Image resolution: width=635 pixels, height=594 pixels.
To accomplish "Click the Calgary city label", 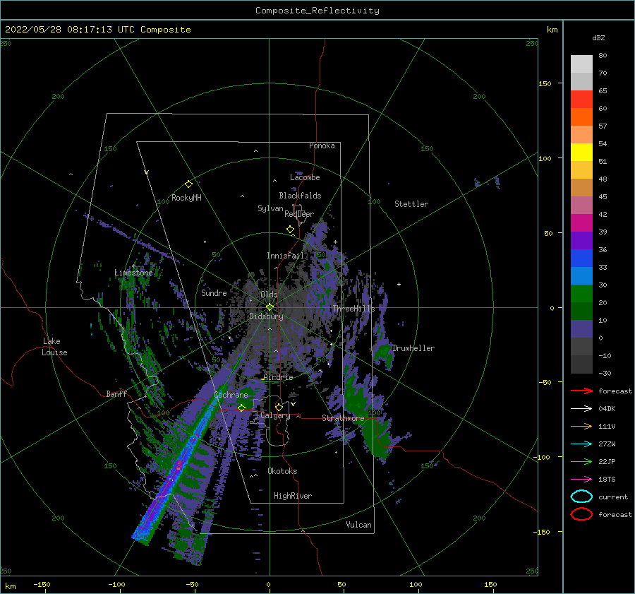I will coord(275,415).
